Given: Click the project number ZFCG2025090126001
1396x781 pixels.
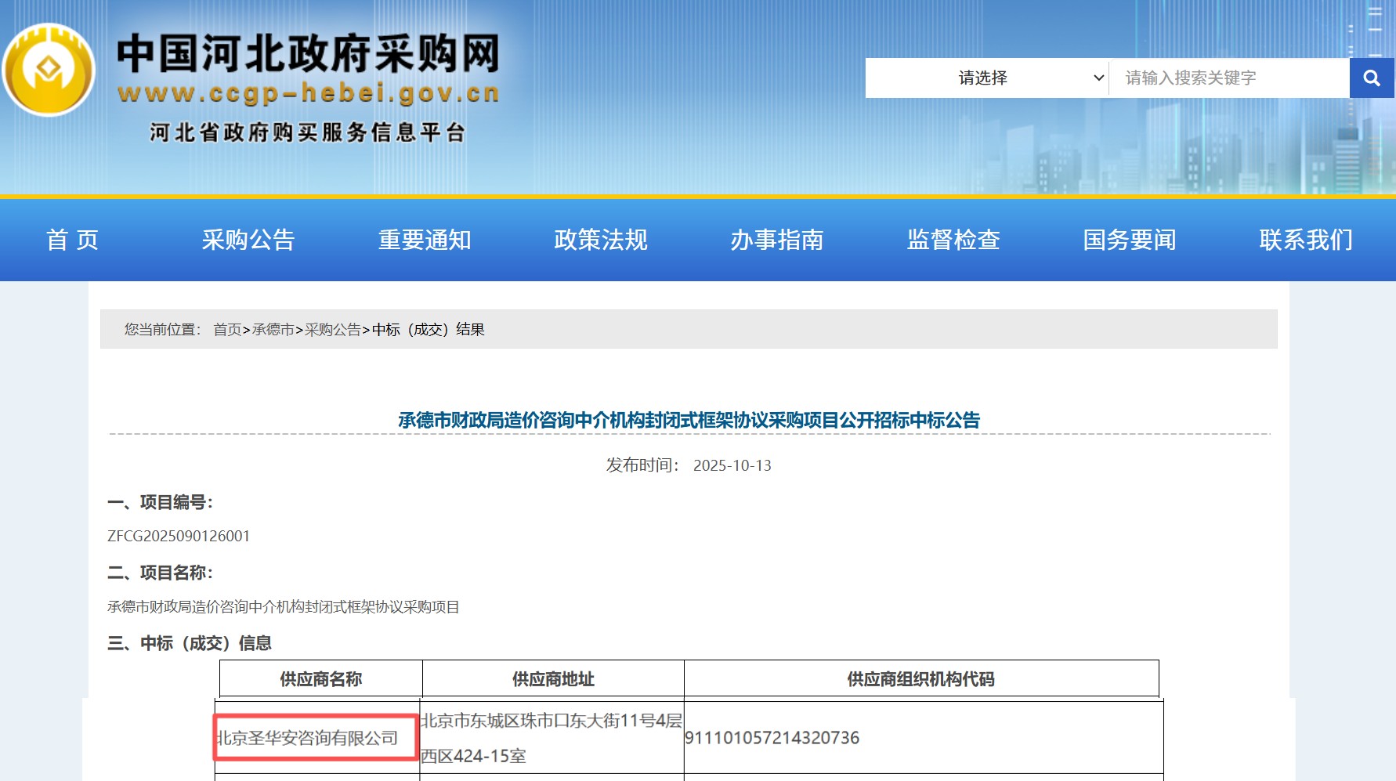Looking at the screenshot, I should click(179, 536).
